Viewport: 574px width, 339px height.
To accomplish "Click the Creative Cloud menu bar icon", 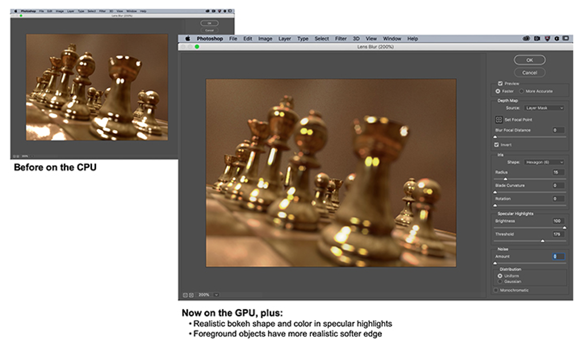I will 527,39.
